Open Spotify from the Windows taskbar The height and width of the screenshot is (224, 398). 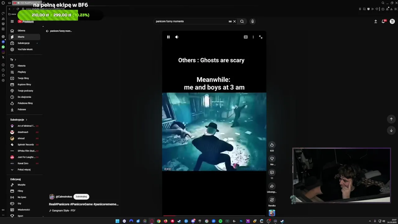[220, 221]
